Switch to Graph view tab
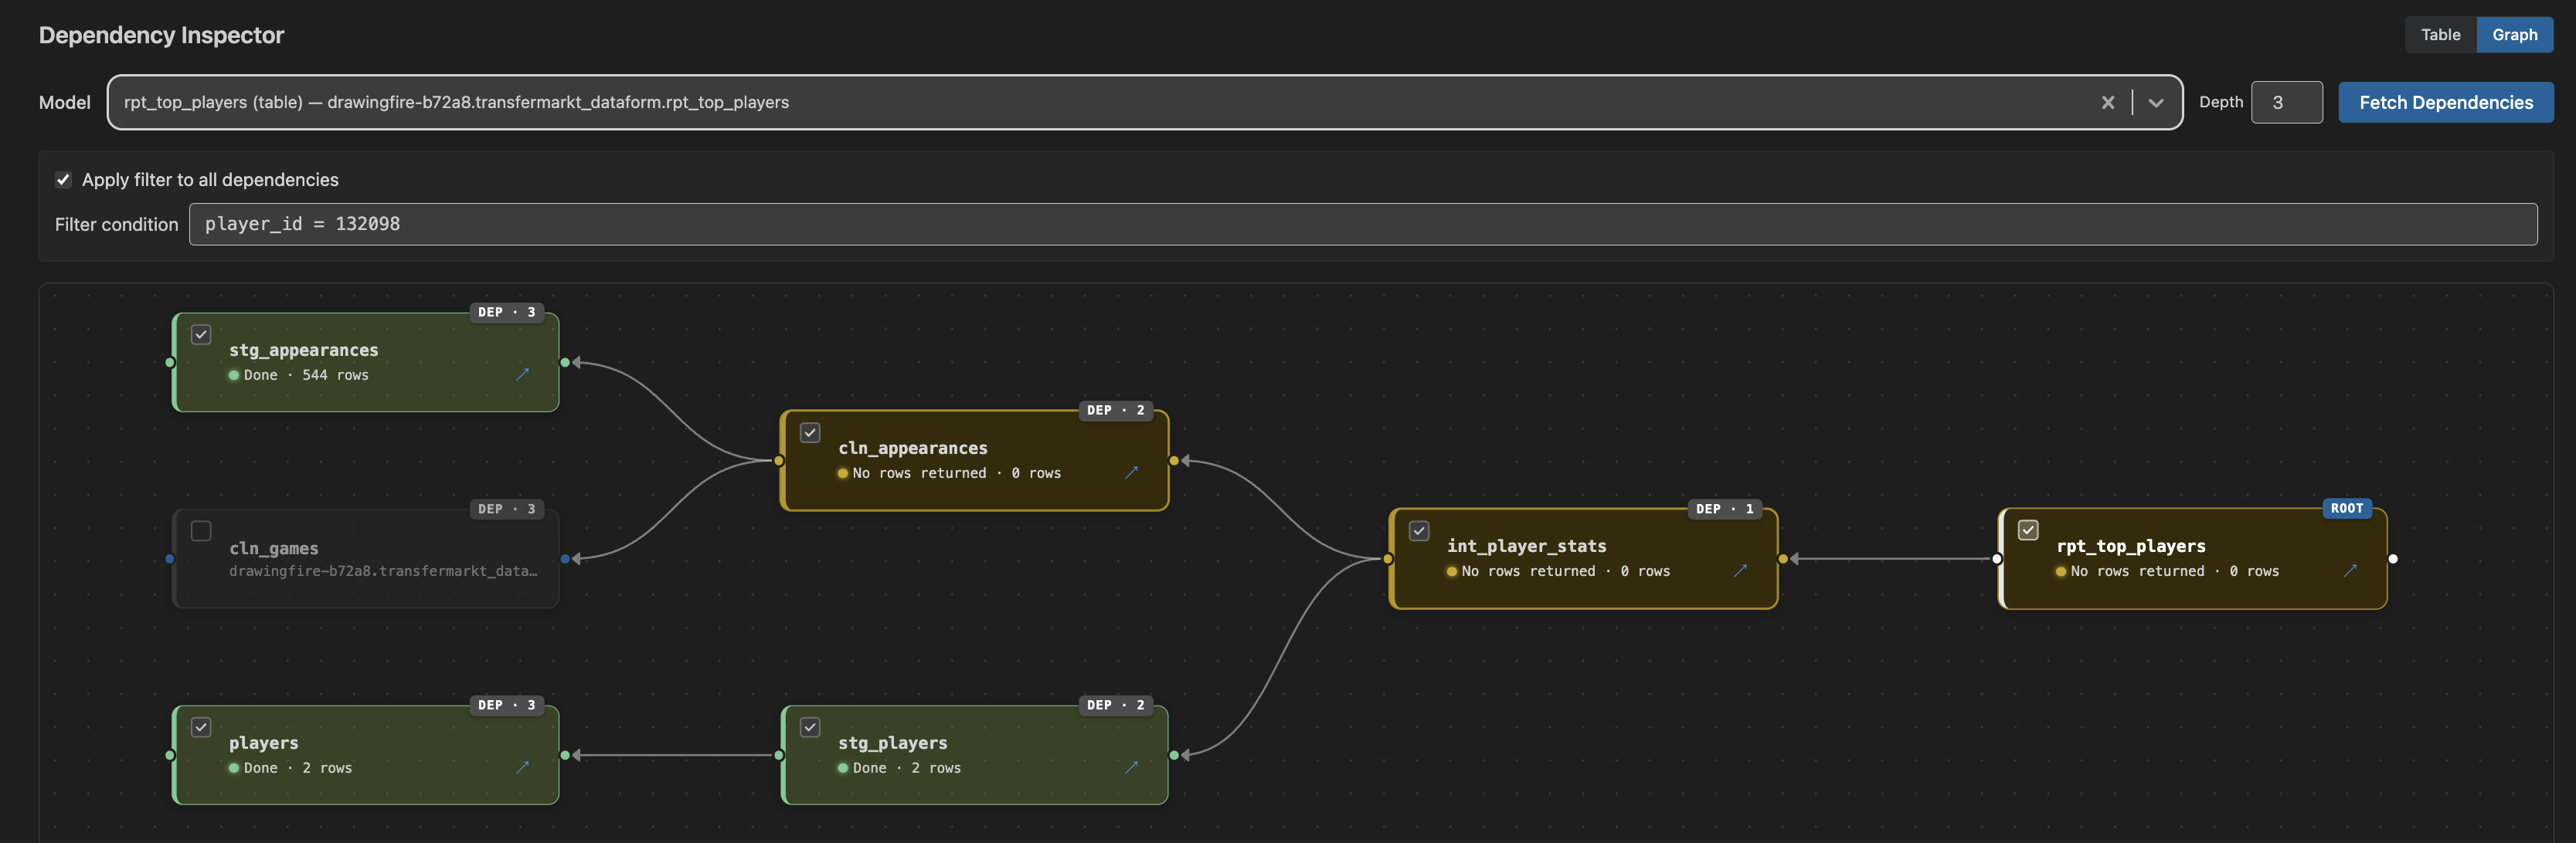This screenshot has width=2576, height=843. (x=2514, y=34)
